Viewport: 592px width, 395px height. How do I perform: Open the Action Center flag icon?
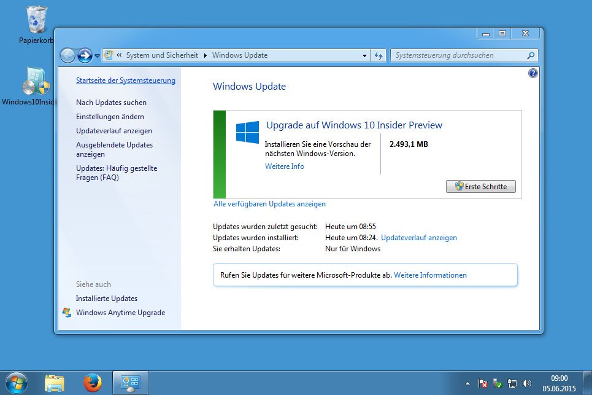(x=483, y=384)
